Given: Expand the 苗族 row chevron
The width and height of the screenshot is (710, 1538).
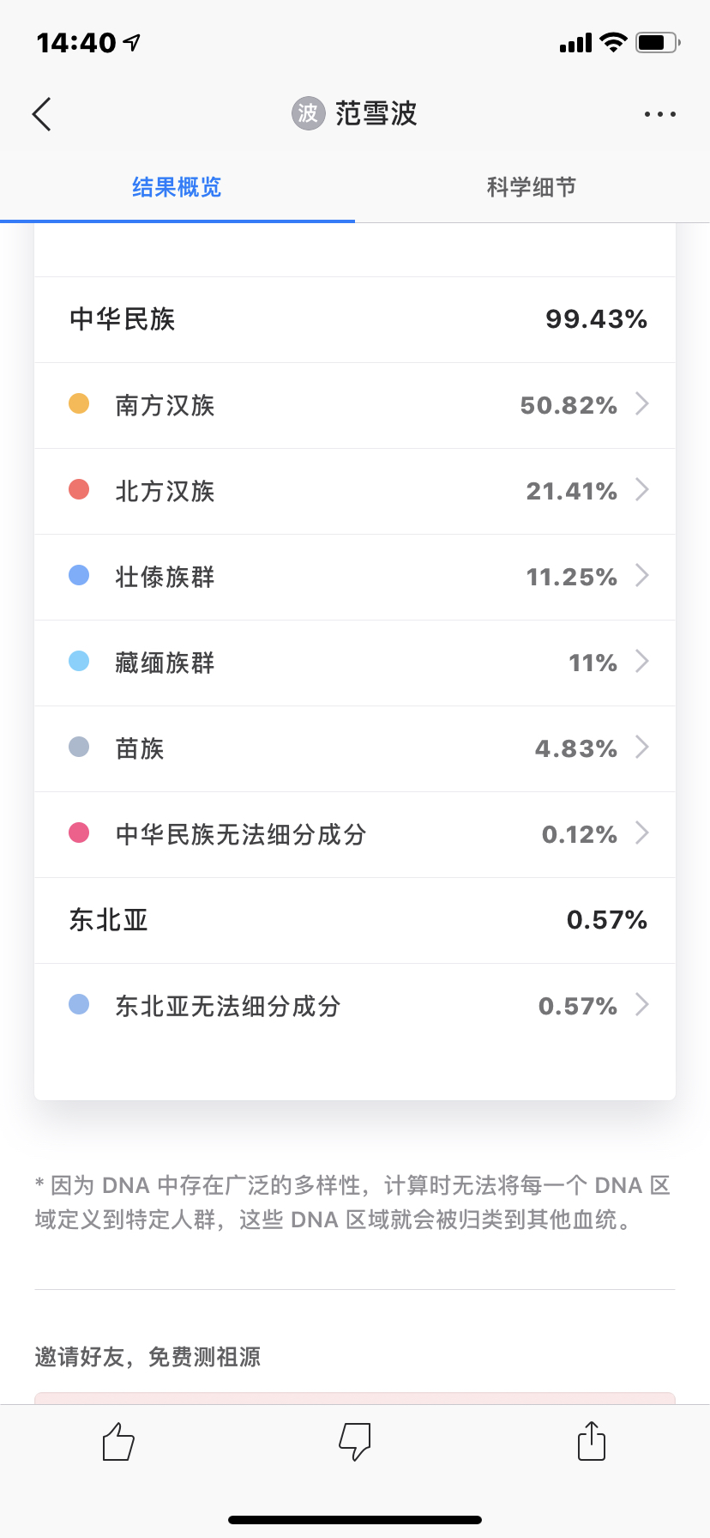Looking at the screenshot, I should click(641, 748).
